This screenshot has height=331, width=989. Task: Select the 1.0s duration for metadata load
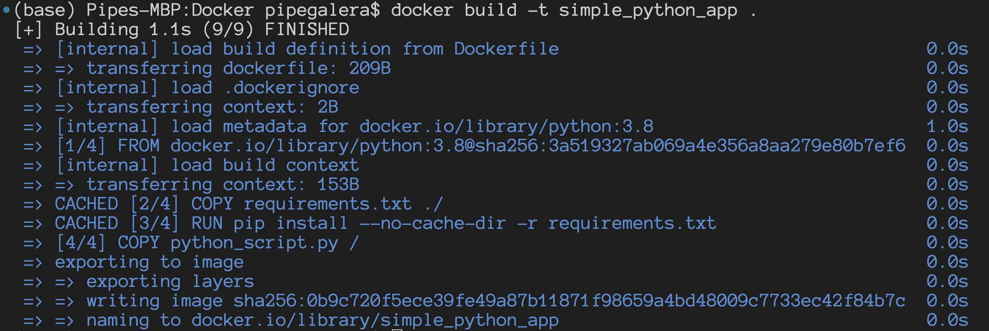coord(947,126)
